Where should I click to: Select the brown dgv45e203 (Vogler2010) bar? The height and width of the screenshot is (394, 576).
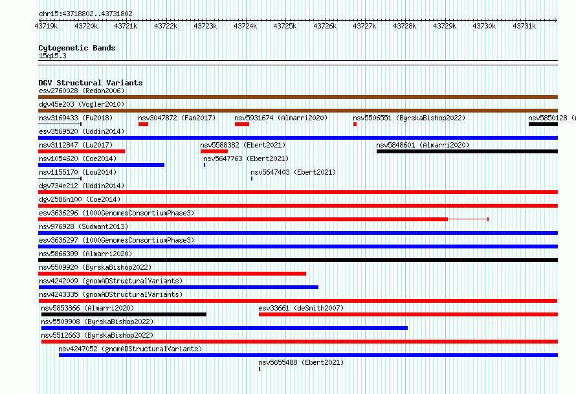298,111
